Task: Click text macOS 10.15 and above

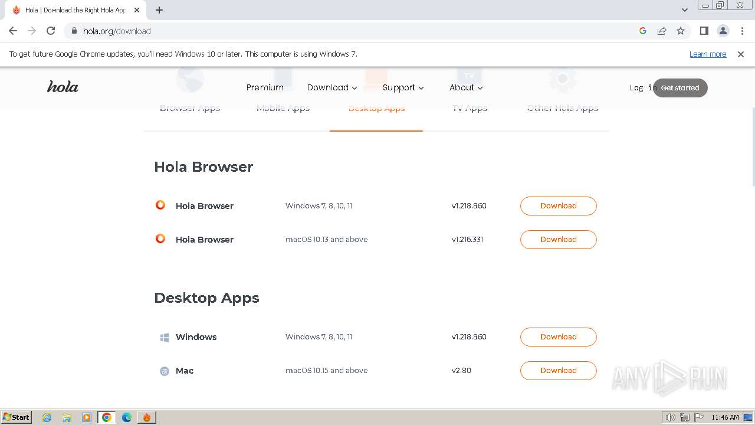Action: (x=326, y=370)
